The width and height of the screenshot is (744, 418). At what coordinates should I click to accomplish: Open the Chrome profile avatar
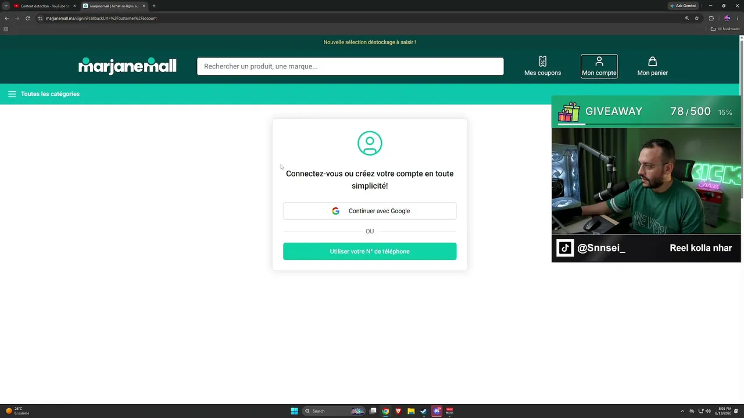727,18
